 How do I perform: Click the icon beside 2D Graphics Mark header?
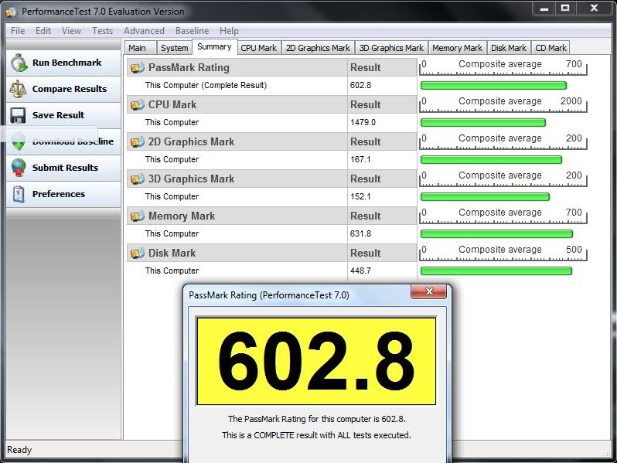[x=138, y=141]
